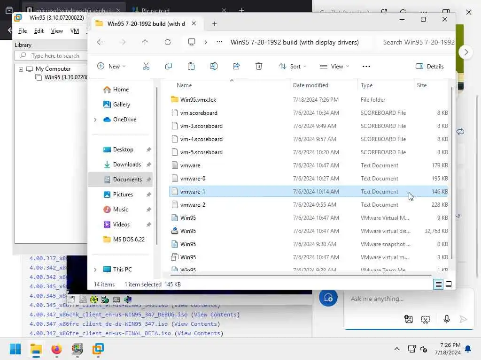Click the VMware sound device status icon
481x360 pixels.
click(x=128, y=300)
